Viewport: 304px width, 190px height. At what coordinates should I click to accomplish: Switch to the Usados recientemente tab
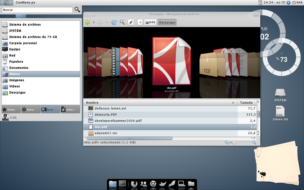[x=70, y=109]
